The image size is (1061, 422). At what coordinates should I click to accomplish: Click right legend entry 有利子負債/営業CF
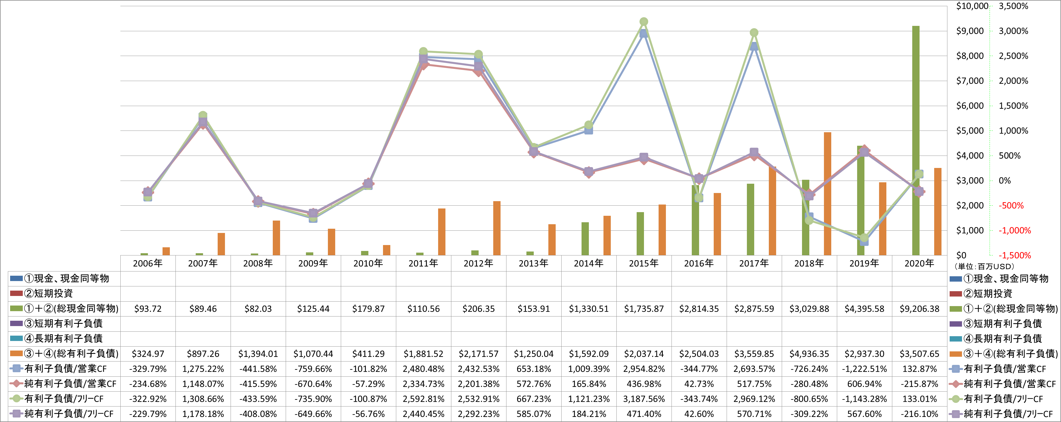pos(998,369)
